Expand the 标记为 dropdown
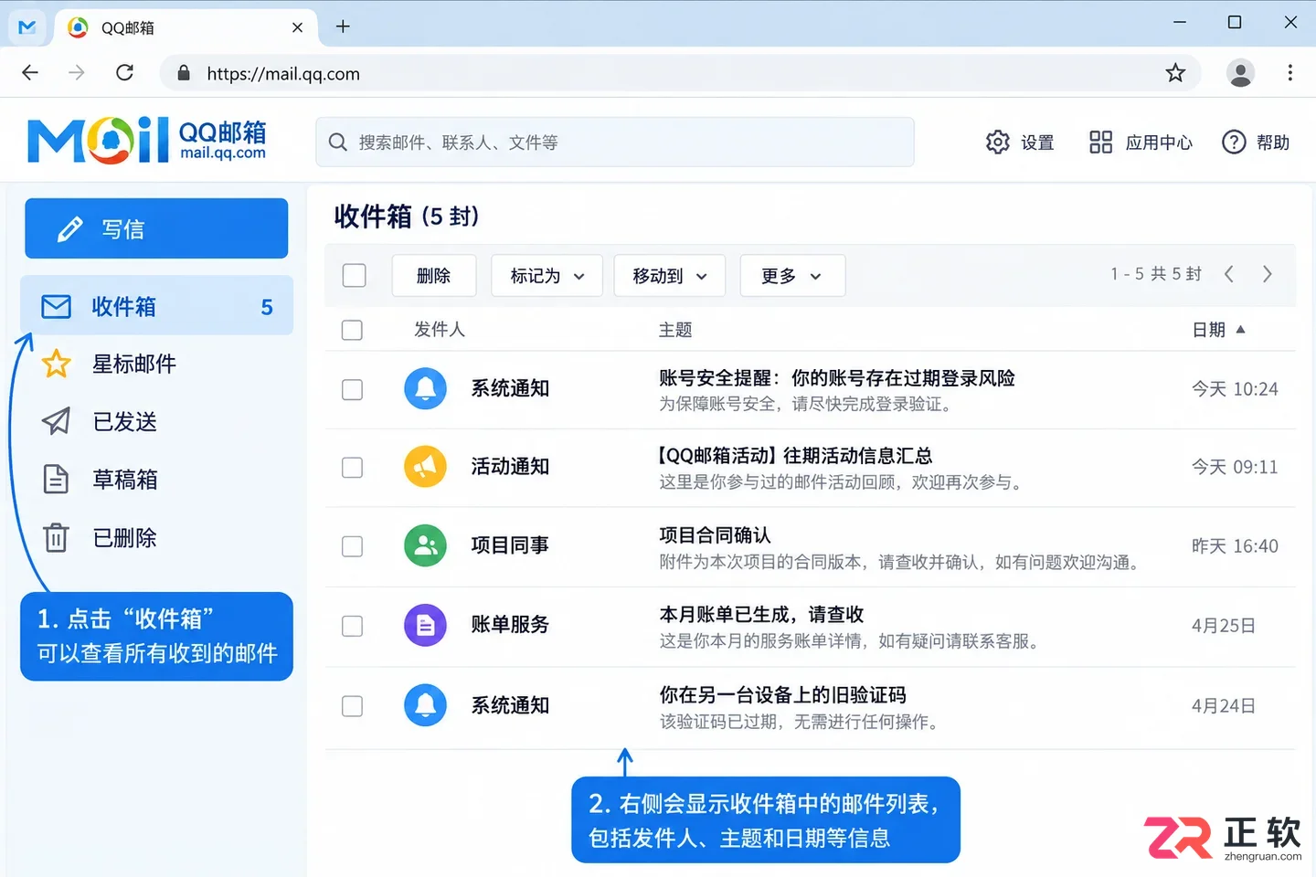 pyautogui.click(x=547, y=276)
